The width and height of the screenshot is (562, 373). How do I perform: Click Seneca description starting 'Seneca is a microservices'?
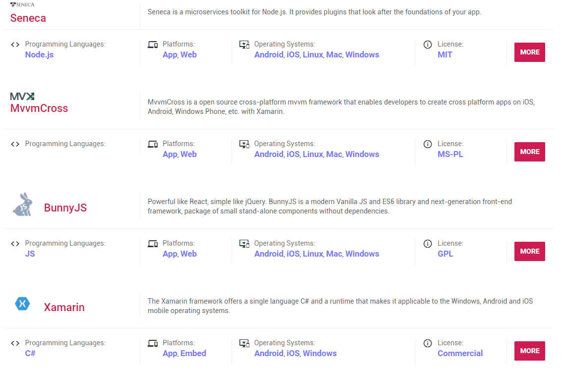[314, 12]
